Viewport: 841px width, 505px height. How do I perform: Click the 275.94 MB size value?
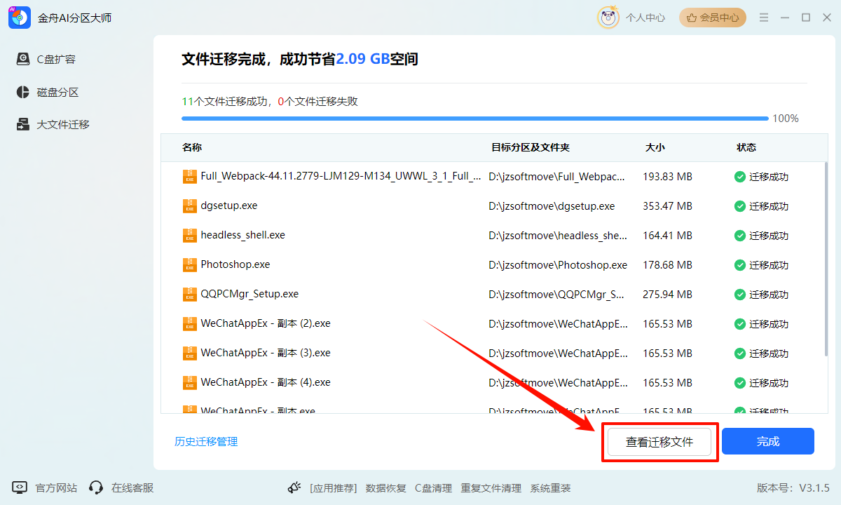tap(667, 295)
